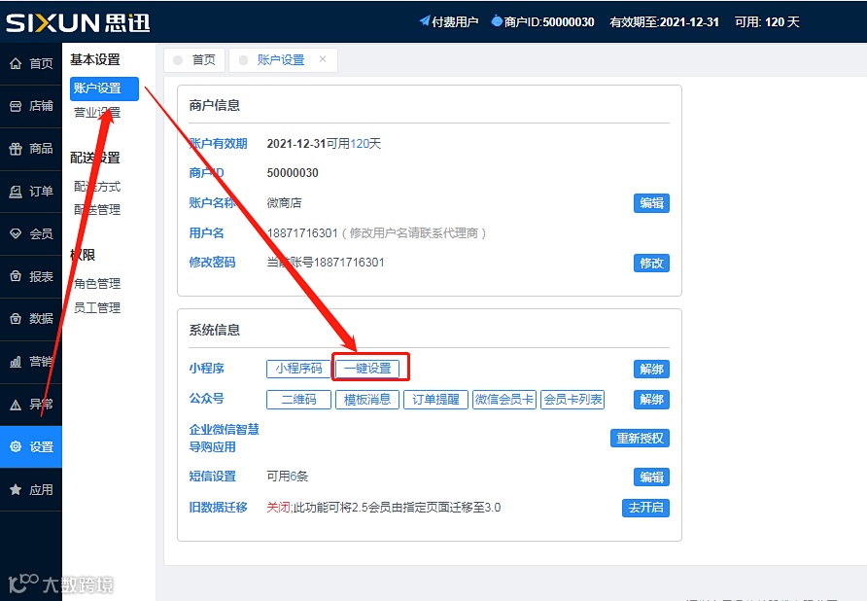Click the 营销 marketing icon

pyautogui.click(x=31, y=362)
